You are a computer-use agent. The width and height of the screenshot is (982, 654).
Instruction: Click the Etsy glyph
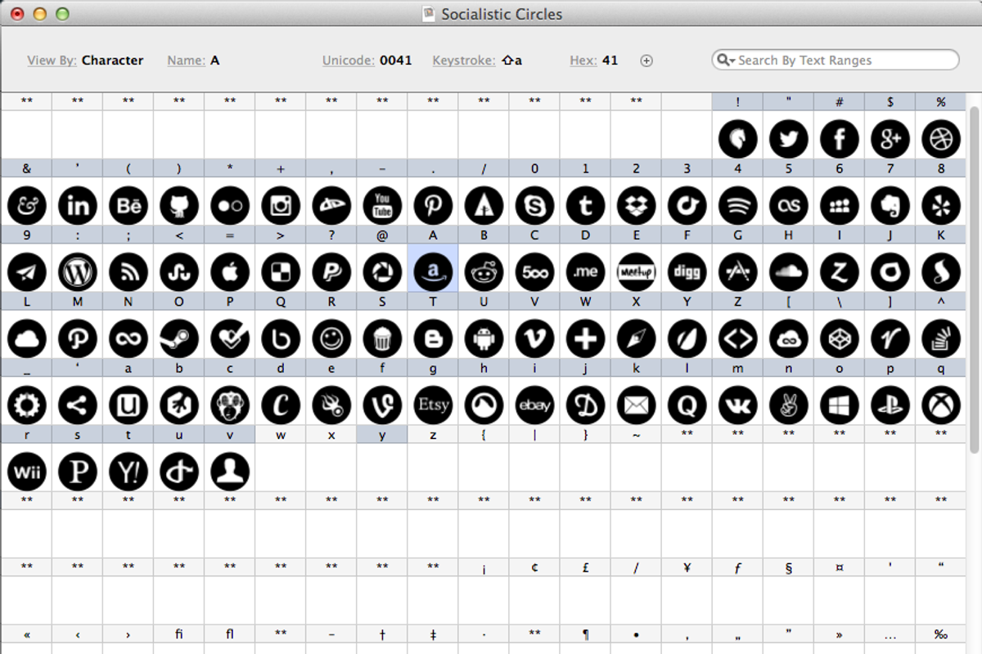pos(433,404)
